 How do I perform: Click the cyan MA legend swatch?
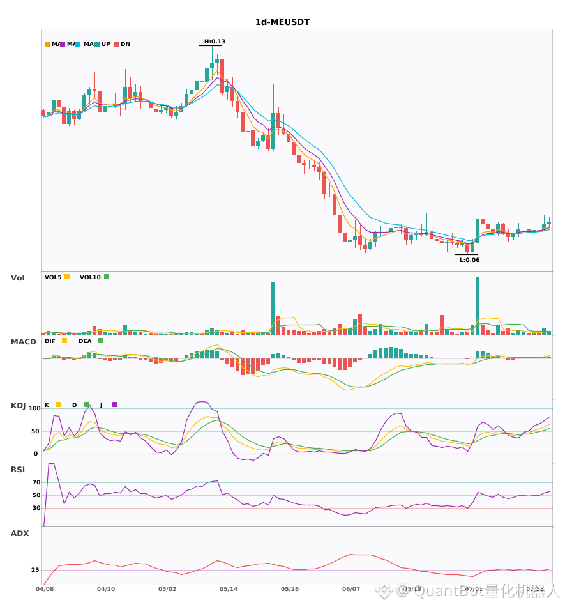pyautogui.click(x=78, y=44)
